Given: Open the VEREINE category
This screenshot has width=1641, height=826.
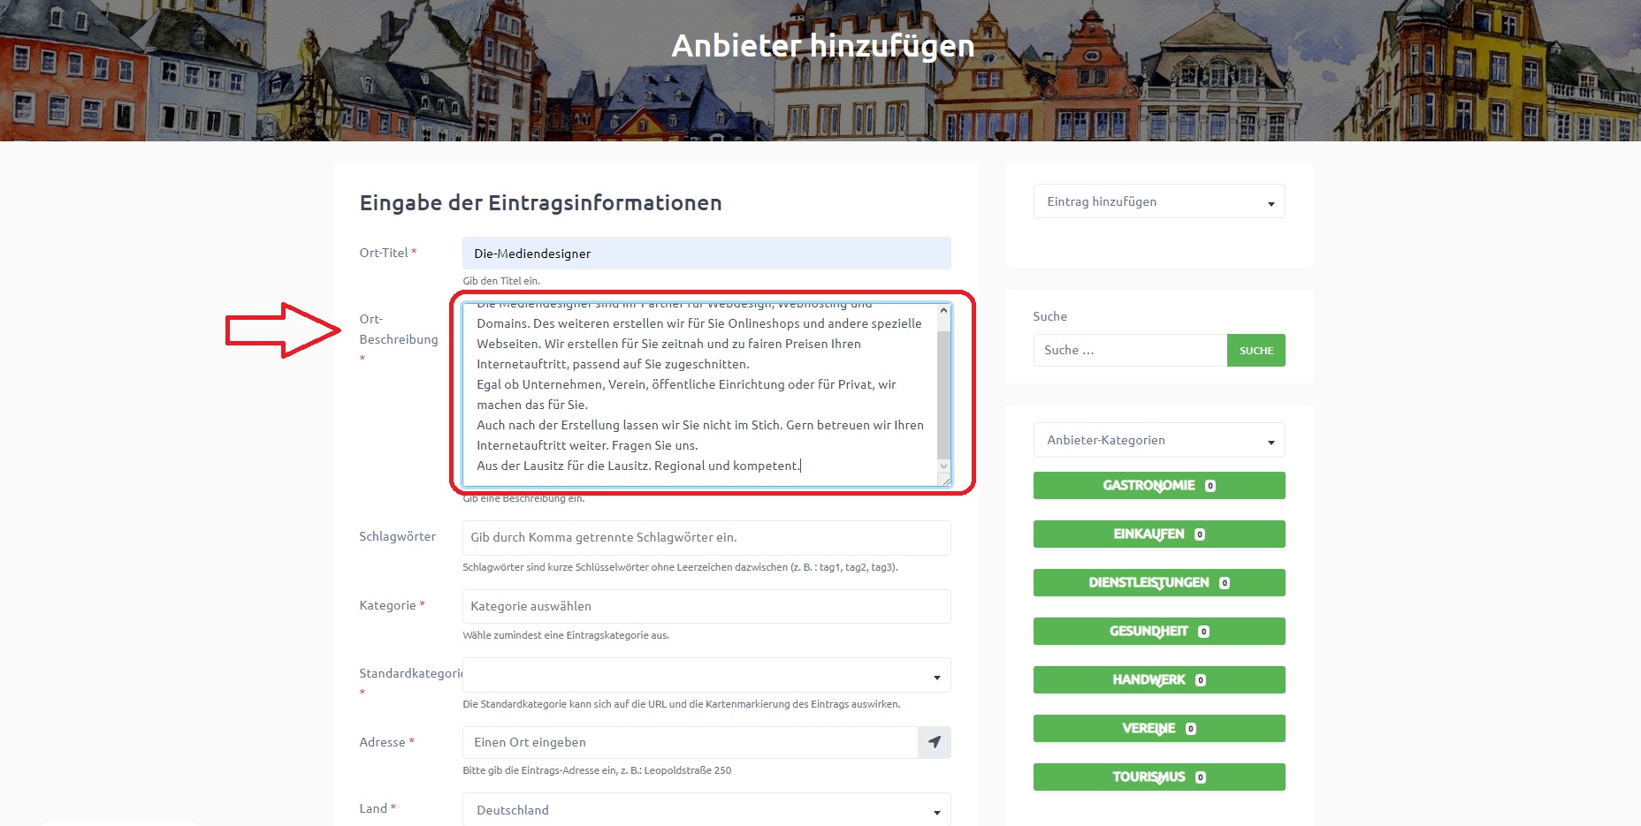Looking at the screenshot, I should tap(1158, 729).
